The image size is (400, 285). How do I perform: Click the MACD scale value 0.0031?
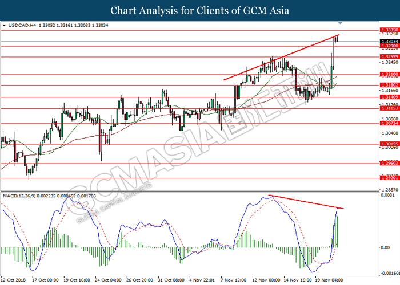click(387, 195)
